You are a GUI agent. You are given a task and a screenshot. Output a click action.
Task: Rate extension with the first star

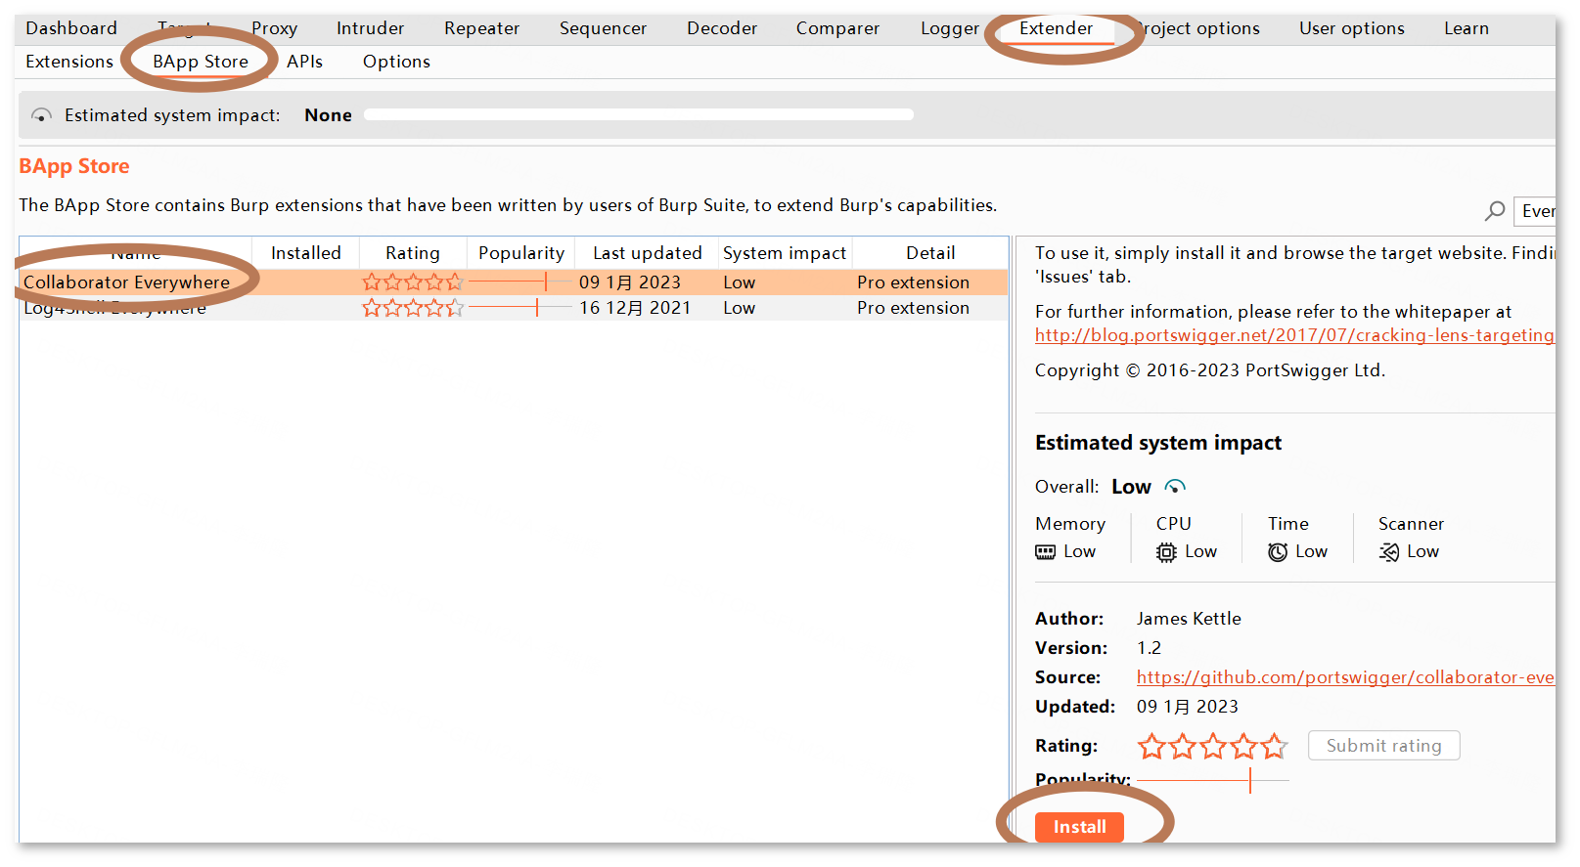click(x=1151, y=747)
